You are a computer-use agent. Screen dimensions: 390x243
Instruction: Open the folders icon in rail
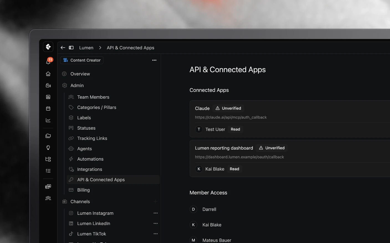point(48,136)
